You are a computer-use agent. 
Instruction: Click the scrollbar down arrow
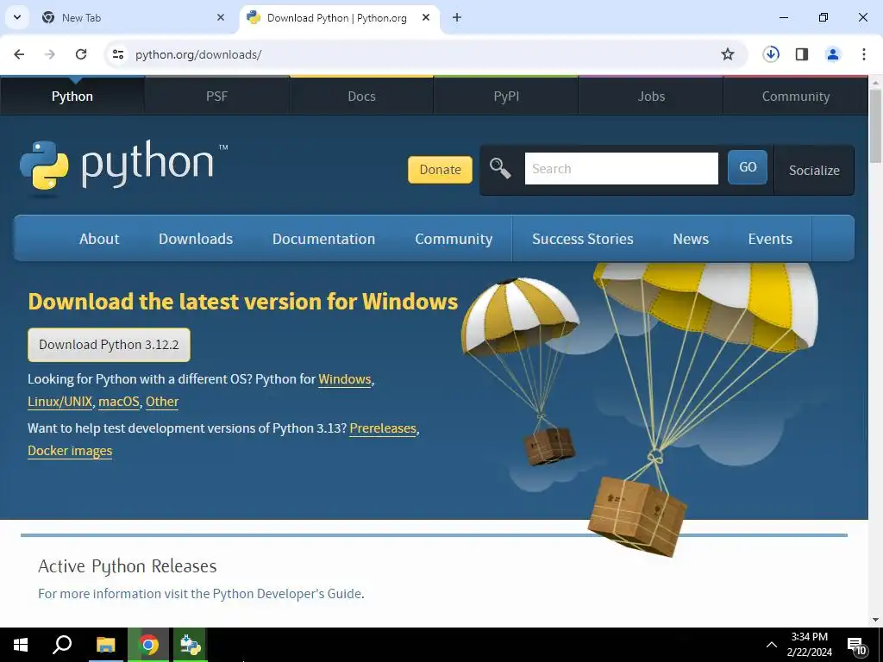point(875,620)
